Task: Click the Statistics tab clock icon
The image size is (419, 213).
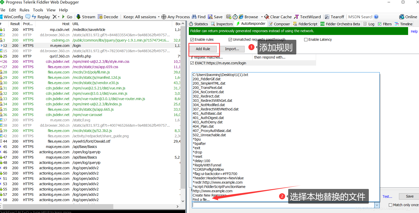Action: 191,24
